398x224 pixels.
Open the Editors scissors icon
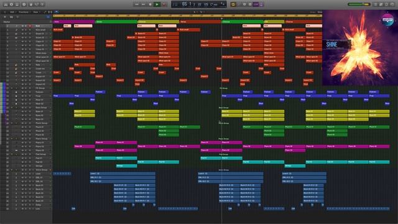tap(43, 4)
